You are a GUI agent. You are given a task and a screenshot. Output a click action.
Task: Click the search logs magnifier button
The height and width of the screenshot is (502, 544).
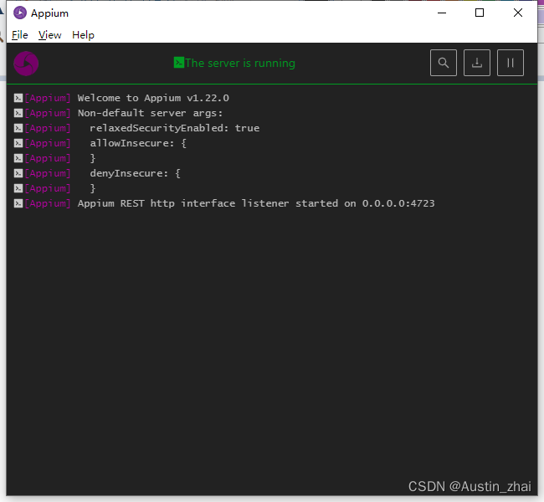[x=443, y=63]
